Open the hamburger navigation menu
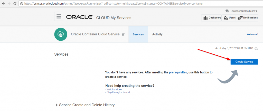The image size is (263, 111). pyautogui.click(x=59, y=16)
